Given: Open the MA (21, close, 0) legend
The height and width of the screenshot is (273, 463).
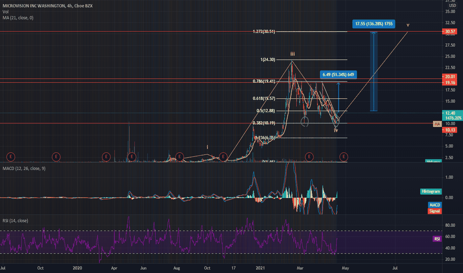Looking at the screenshot, I should tap(18, 18).
